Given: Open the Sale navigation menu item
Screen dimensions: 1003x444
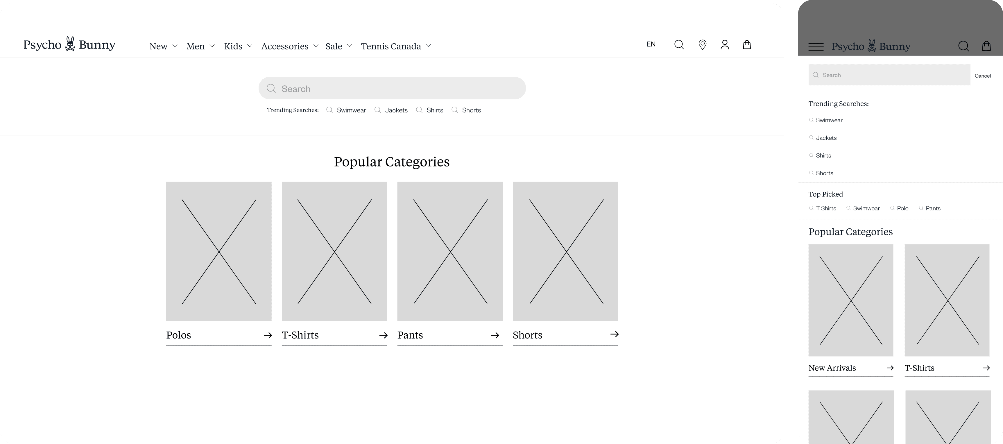Looking at the screenshot, I should pos(334,46).
